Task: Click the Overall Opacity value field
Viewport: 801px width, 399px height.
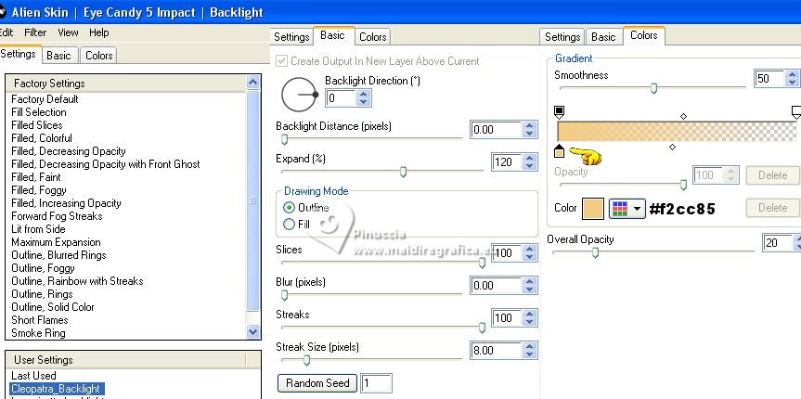Action: tap(777, 243)
